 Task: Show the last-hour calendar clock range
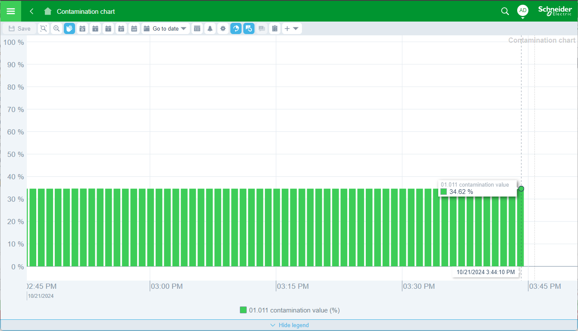pyautogui.click(x=82, y=28)
